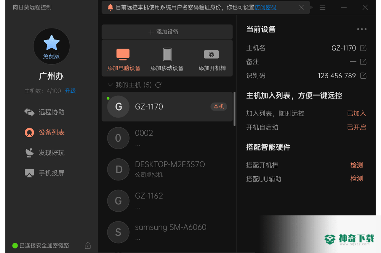381x253 pixels.
Task: Click the 本机 local machine badge
Action: [219, 107]
